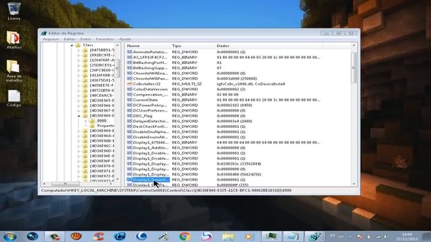Show hidden tray icons arrow
The height and width of the screenshot is (242, 431).
point(350,237)
